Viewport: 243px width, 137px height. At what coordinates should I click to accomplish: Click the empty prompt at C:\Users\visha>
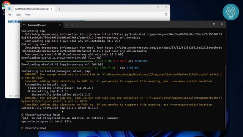[x=34, y=128]
